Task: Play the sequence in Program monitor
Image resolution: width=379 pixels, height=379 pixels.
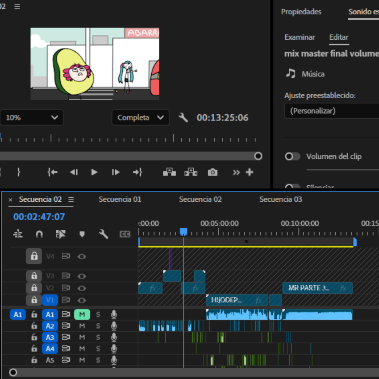Action: 94,172
